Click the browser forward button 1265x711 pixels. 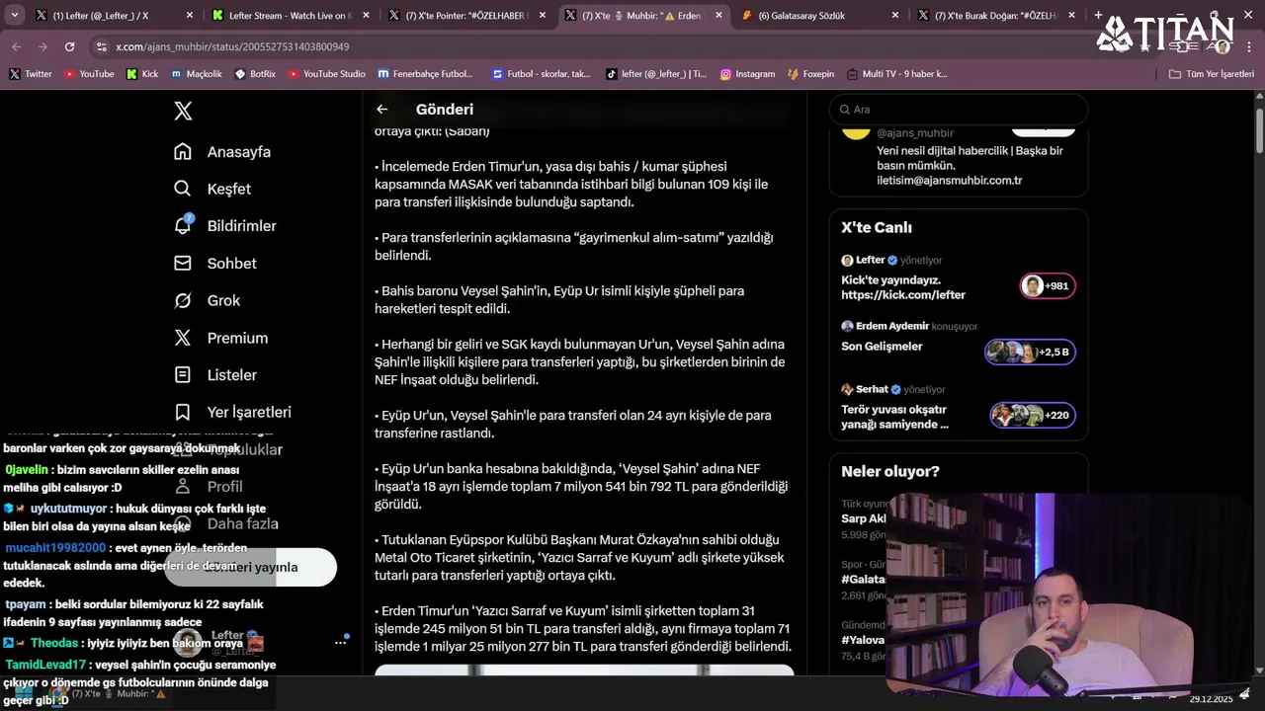(42, 46)
